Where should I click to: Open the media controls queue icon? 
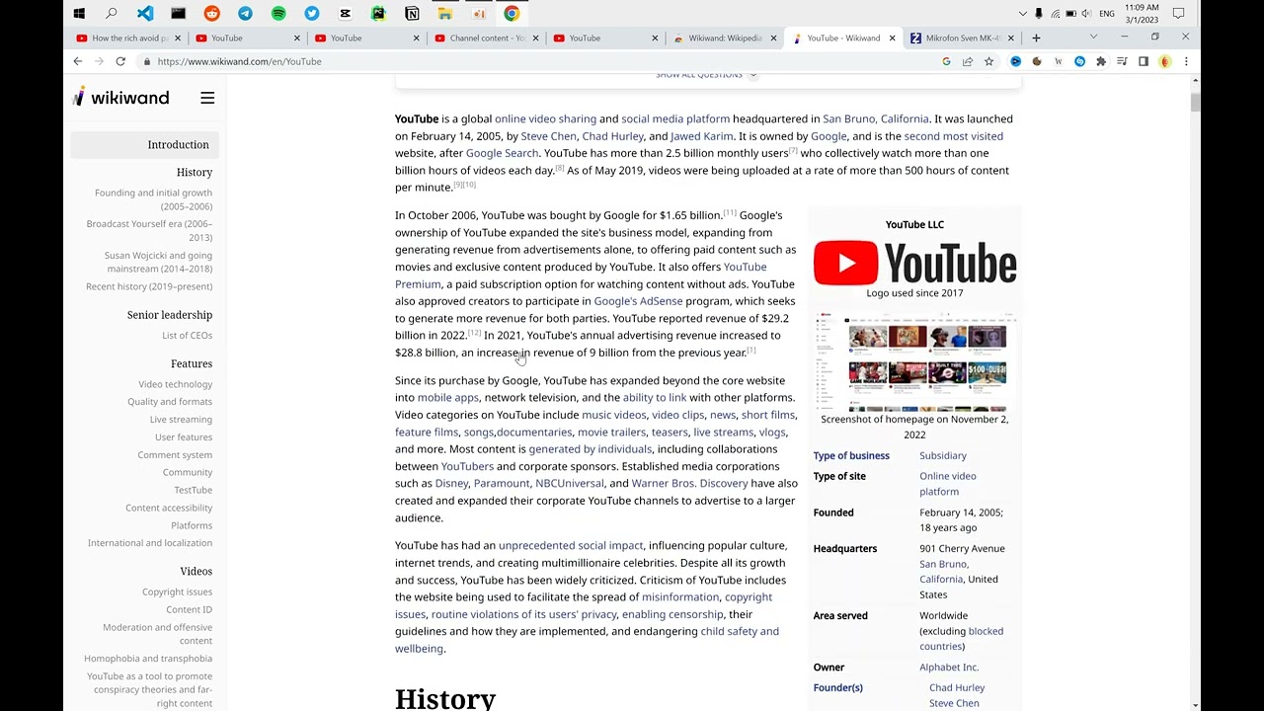1122,61
